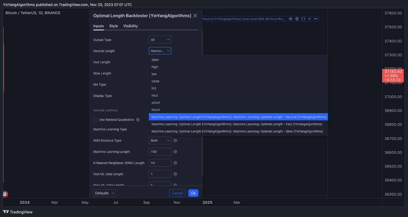Click the 'Display Type' label
The width and height of the screenshot is (408, 217).
102,96
